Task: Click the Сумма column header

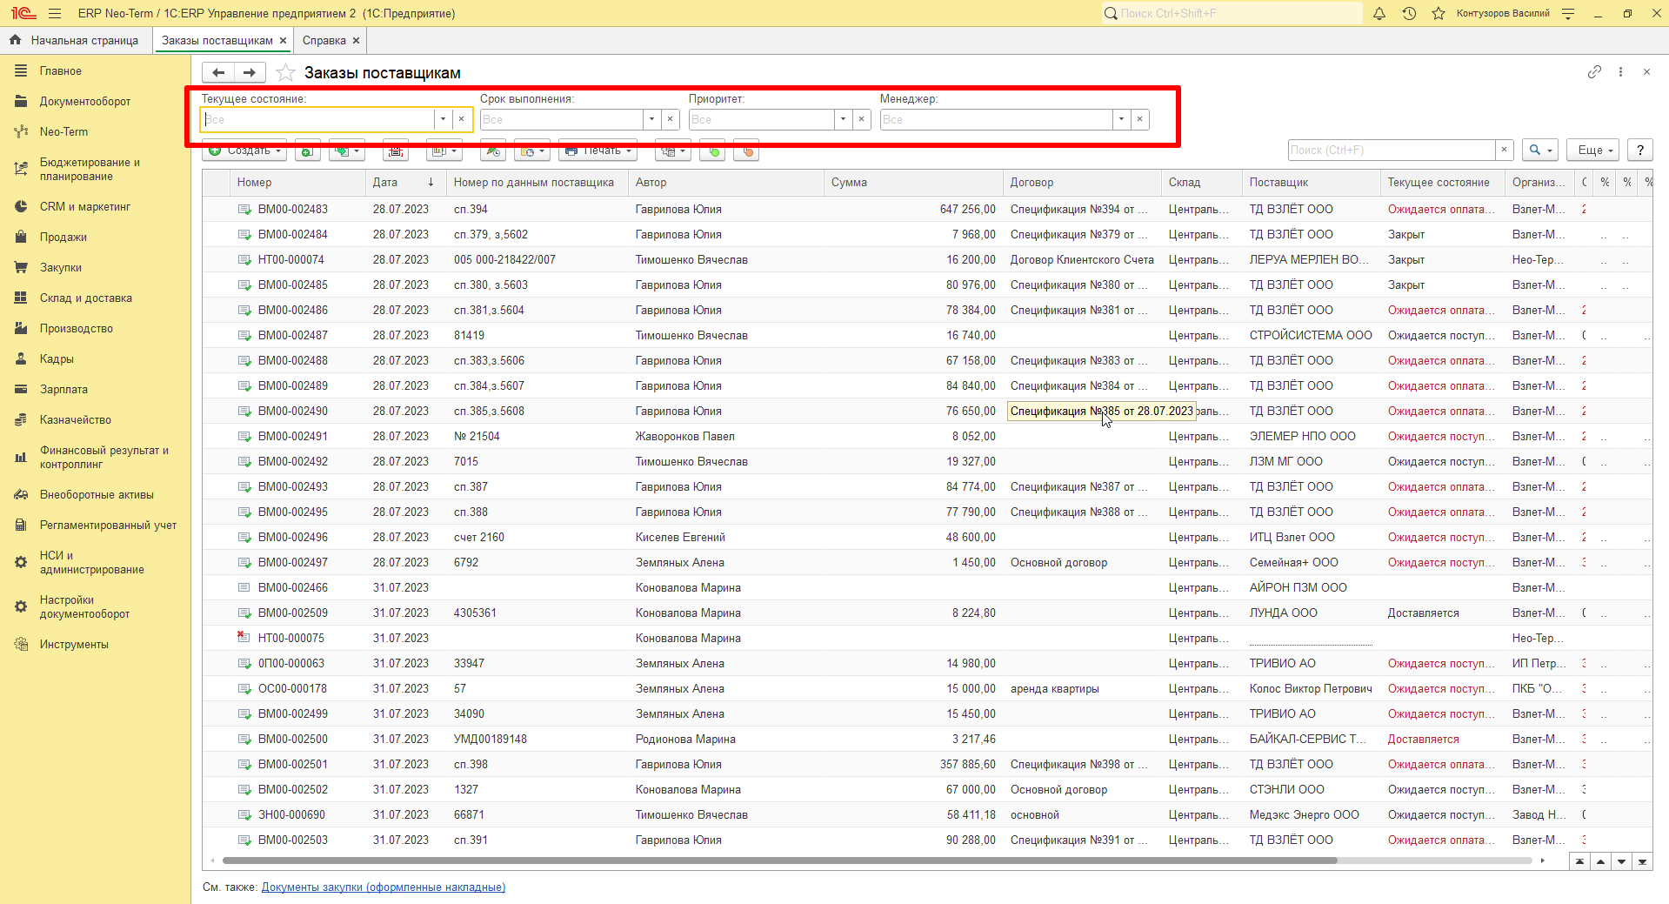Action: click(913, 182)
